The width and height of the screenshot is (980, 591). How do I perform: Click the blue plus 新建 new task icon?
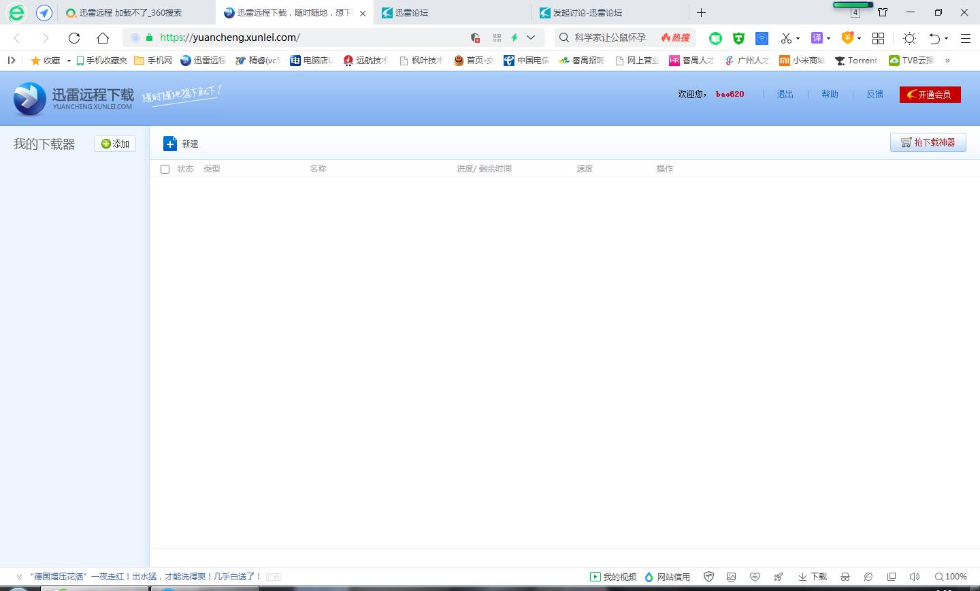click(170, 144)
